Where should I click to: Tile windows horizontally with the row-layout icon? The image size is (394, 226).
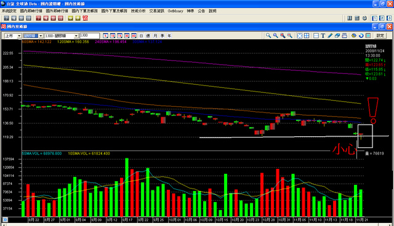click(357, 18)
